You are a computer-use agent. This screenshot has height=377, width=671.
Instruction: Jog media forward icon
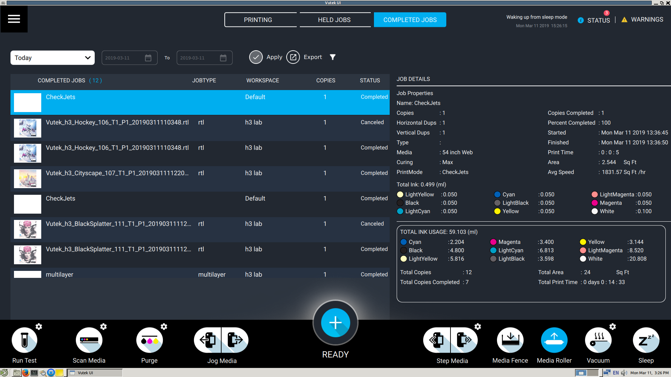[x=235, y=340]
